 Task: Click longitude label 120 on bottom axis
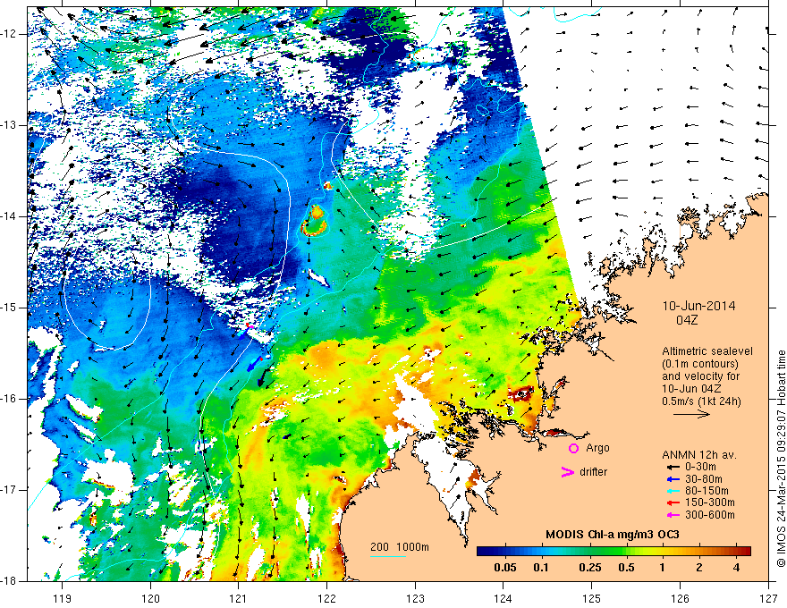(150, 598)
